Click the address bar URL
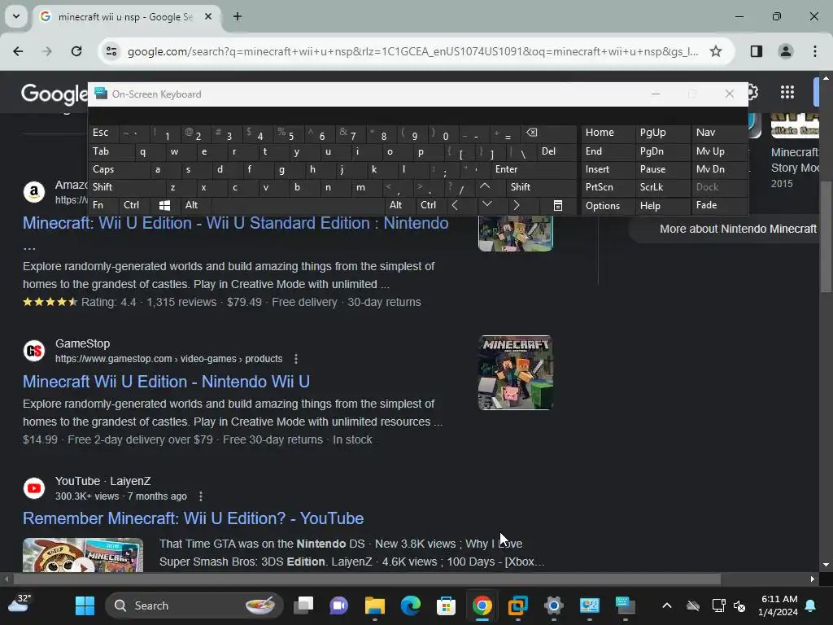Image resolution: width=833 pixels, height=625 pixels. 412,51
